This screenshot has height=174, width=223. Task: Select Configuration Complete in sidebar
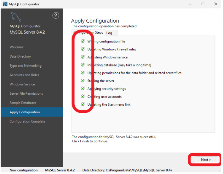27,121
